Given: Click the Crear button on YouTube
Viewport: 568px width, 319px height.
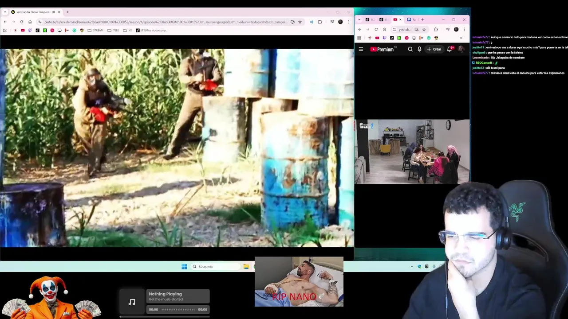Looking at the screenshot, I should 434,49.
